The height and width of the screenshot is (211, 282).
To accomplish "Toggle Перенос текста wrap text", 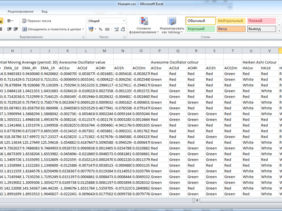I will pos(36,21).
